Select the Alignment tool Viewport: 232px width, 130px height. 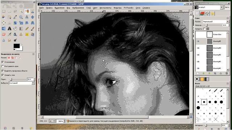coord(4,23)
